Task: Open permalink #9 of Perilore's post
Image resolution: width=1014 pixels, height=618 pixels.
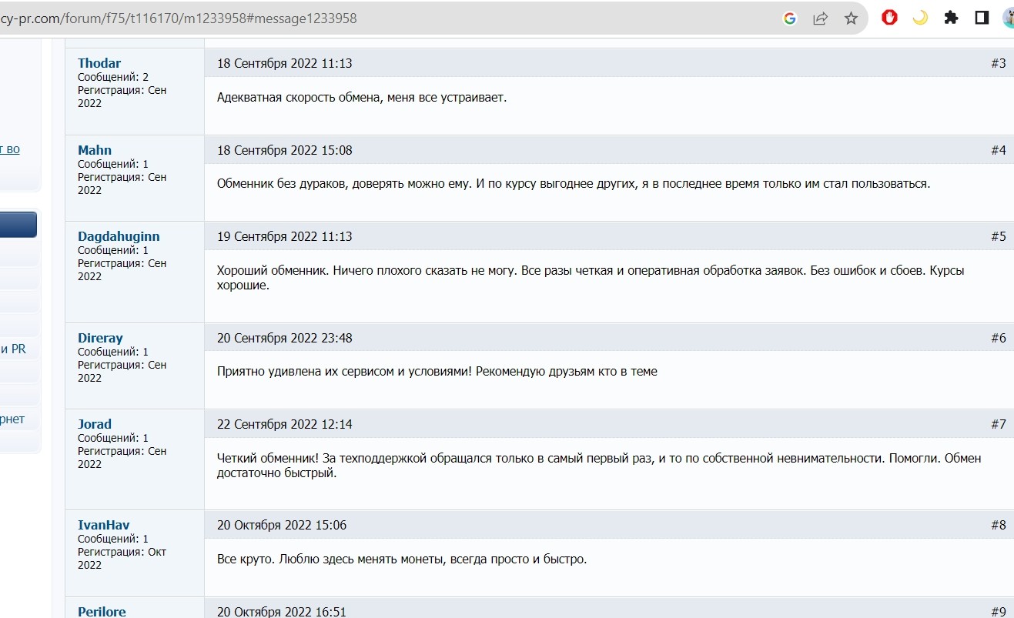Action: point(999,612)
